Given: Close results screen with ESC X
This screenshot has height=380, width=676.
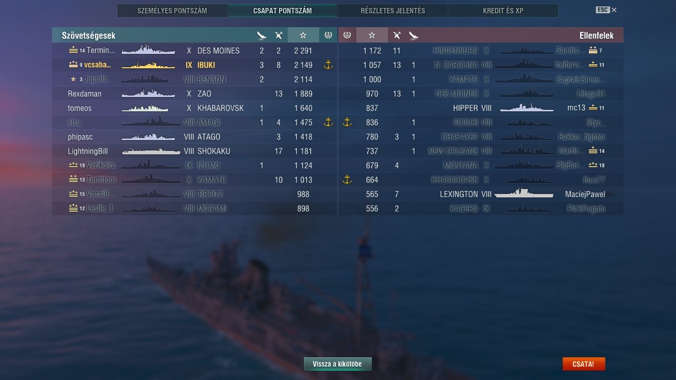Looking at the screenshot, I should coord(606,10).
